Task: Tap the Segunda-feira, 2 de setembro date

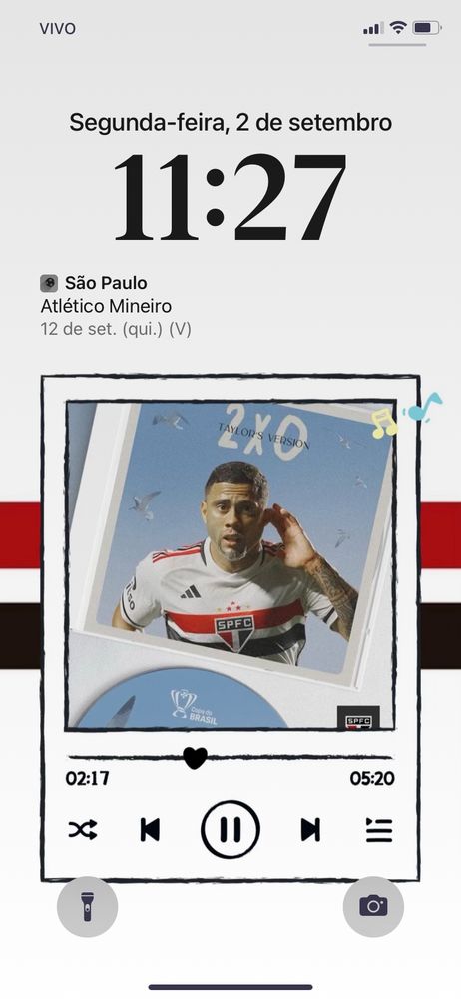Action: click(230, 122)
